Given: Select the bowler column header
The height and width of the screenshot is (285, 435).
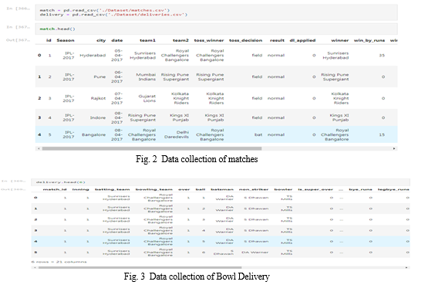Looking at the screenshot, I should (283, 189).
